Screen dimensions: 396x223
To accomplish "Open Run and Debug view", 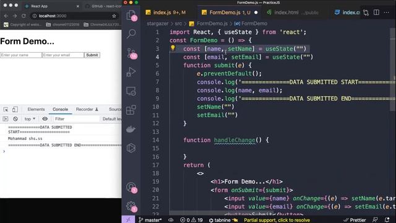I will tap(131, 72).
